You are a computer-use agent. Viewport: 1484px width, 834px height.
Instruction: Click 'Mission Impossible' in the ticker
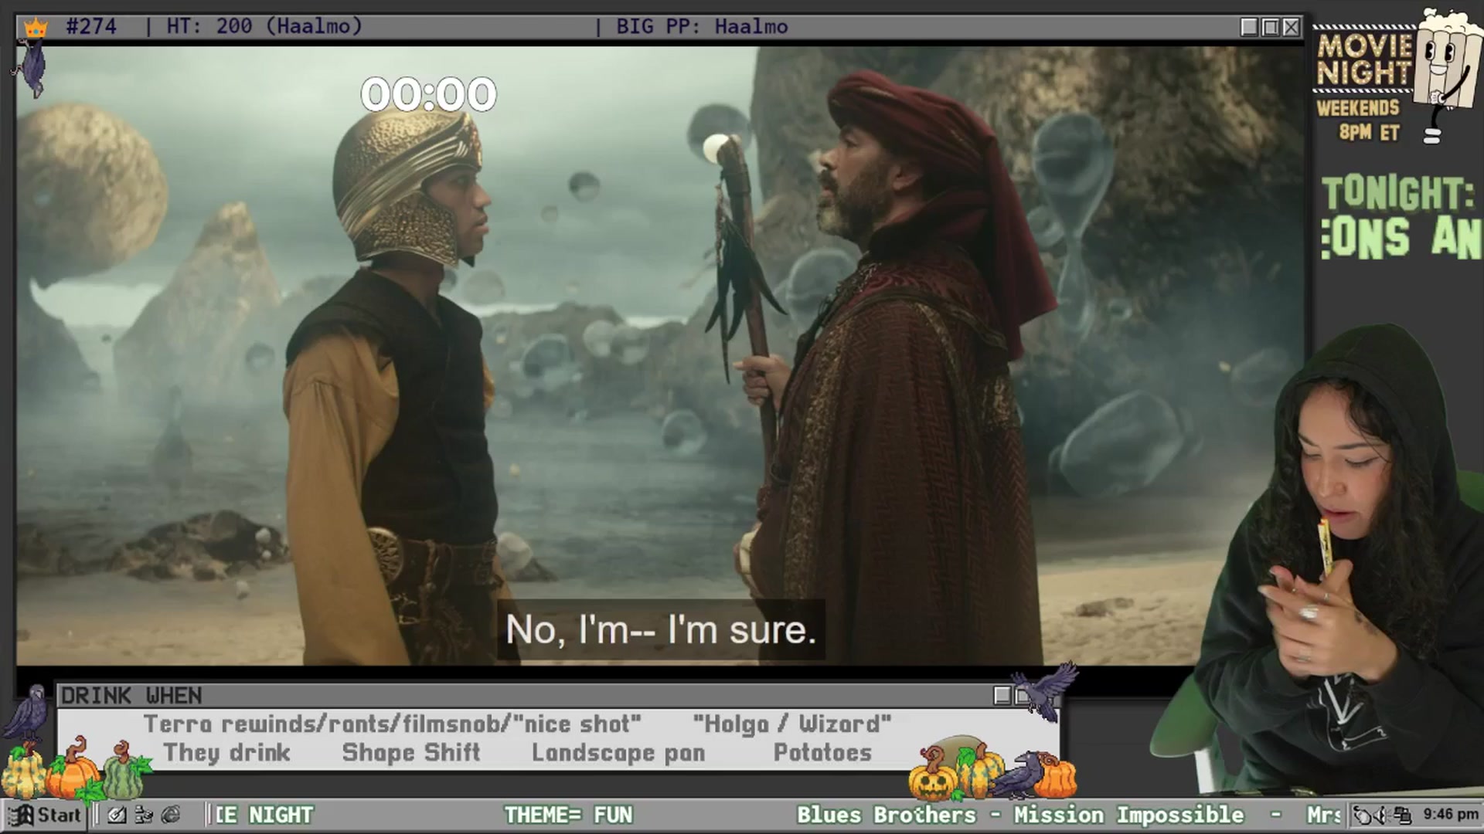(x=1129, y=815)
